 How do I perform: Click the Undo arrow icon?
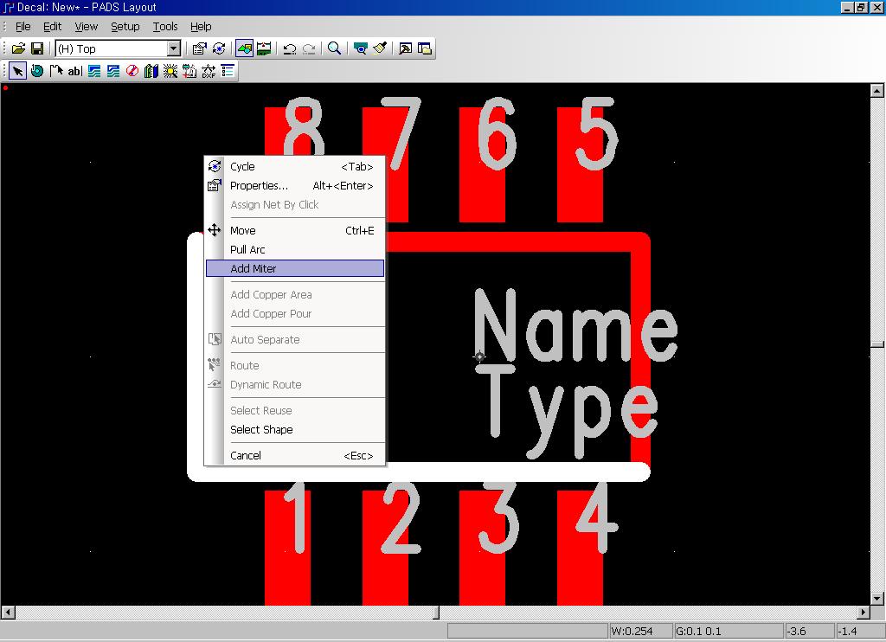[x=290, y=48]
